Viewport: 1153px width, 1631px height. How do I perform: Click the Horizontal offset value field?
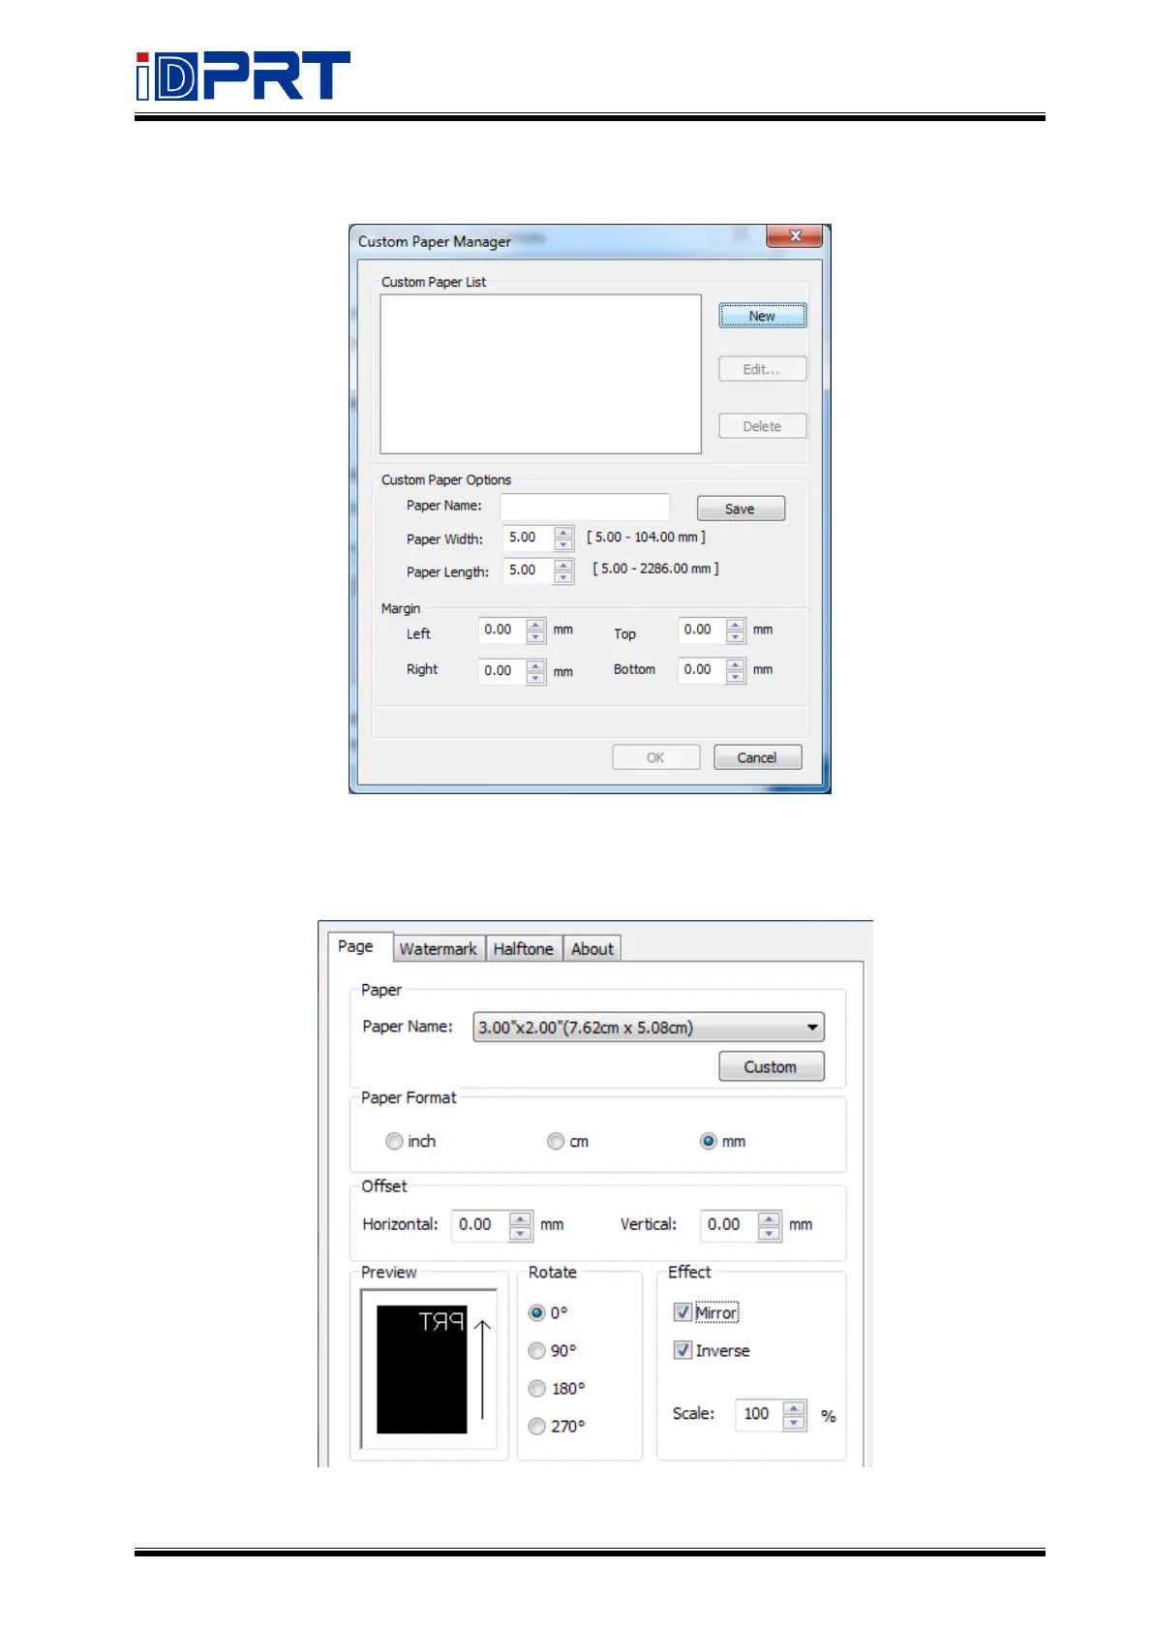(480, 1225)
